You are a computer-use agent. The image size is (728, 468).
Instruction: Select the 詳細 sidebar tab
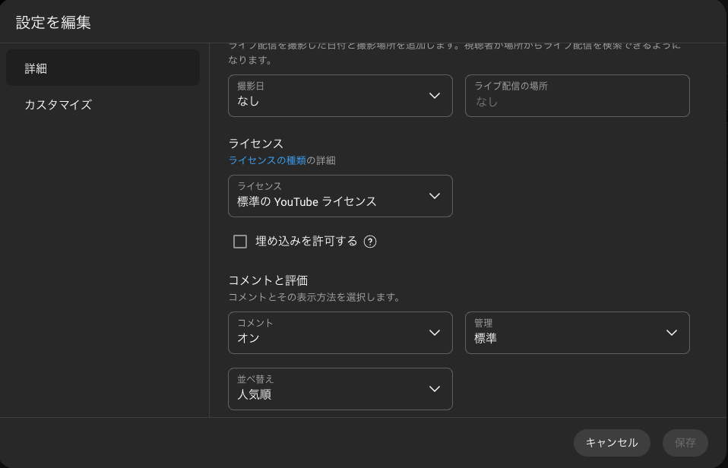(x=103, y=68)
